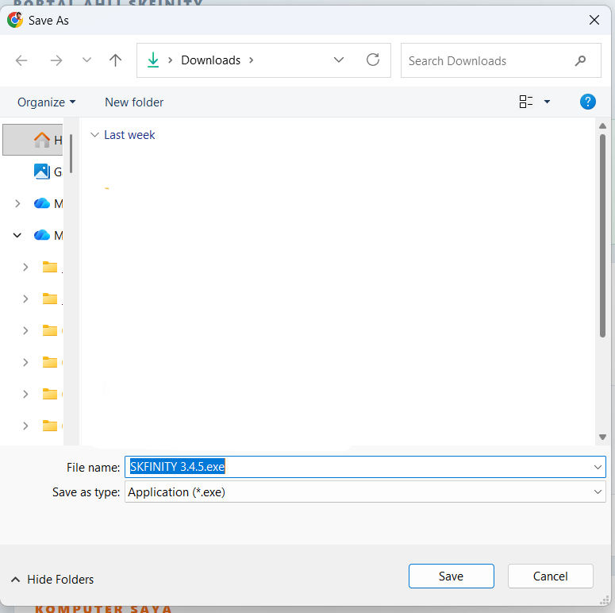
Task: Close the Save As dialog
Action: coord(594,20)
